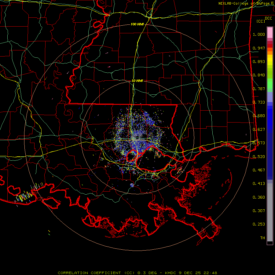
Task: Click the 0.840 color scale value
Action: click(x=259, y=75)
